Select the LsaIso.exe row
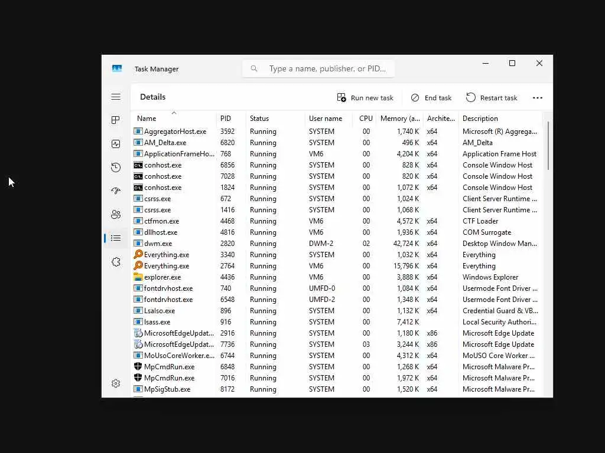The width and height of the screenshot is (605, 453). pyautogui.click(x=337, y=310)
